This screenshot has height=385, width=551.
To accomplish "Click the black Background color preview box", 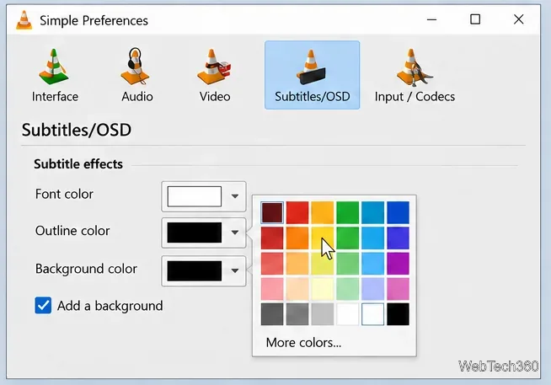I will coord(195,270).
